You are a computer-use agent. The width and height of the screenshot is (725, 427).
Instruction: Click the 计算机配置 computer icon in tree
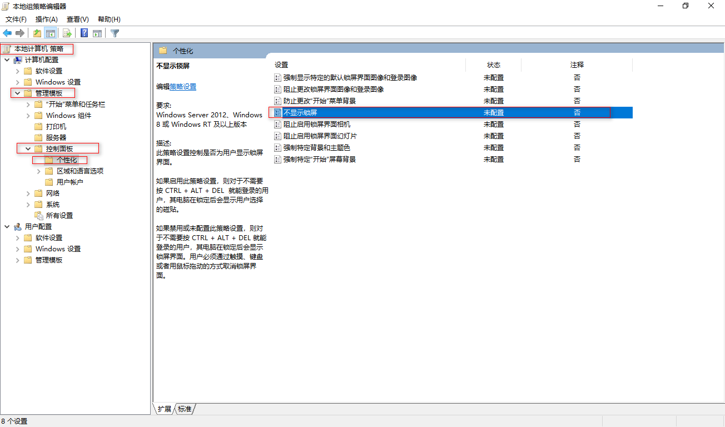(18, 60)
